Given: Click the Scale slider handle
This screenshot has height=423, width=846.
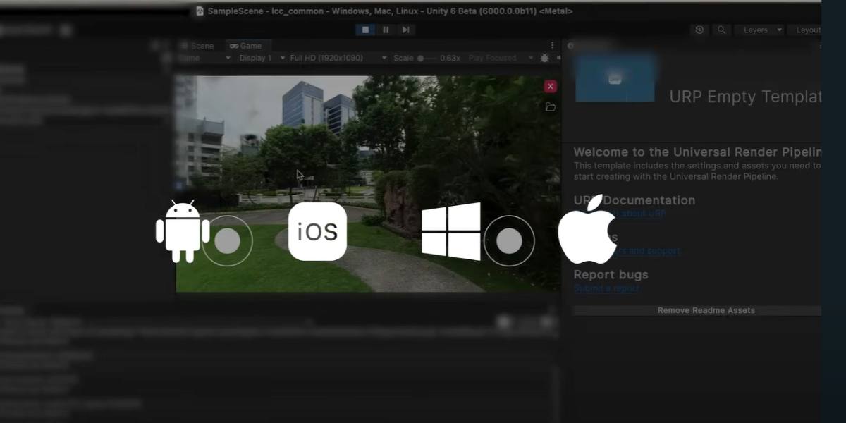Looking at the screenshot, I should click(x=421, y=58).
